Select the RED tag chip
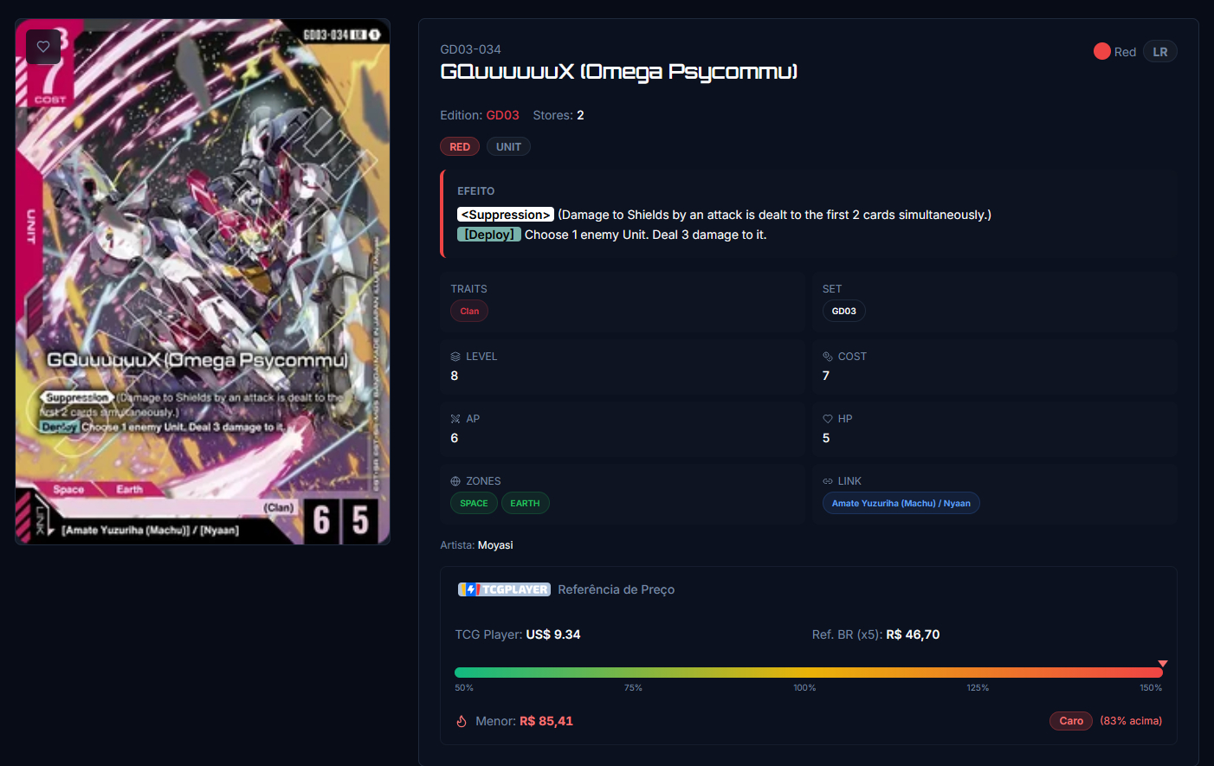The height and width of the screenshot is (766, 1214). coord(460,147)
